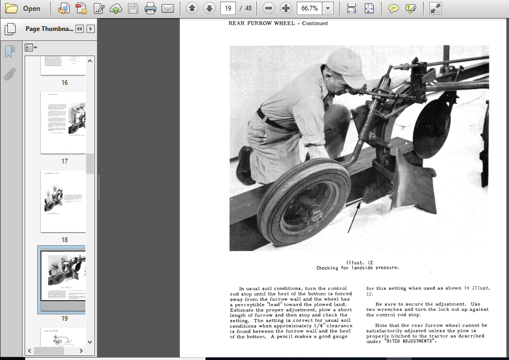Click the plow illustration photo
This screenshot has height=360, width=509.
[x=359, y=148]
